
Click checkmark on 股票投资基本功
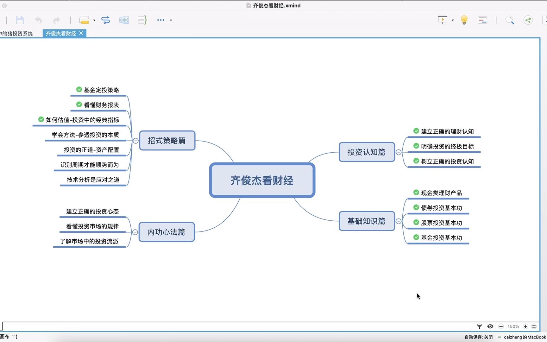(x=416, y=222)
